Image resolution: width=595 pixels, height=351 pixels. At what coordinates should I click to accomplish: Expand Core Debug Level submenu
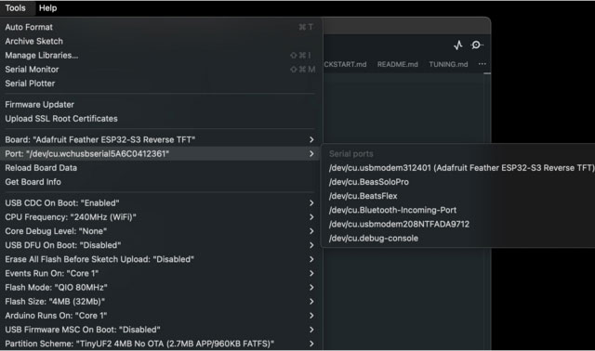(x=311, y=231)
